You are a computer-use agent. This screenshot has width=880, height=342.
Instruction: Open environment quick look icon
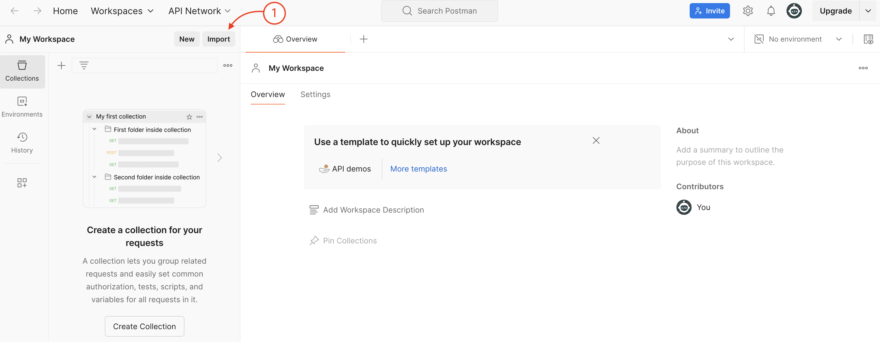868,39
